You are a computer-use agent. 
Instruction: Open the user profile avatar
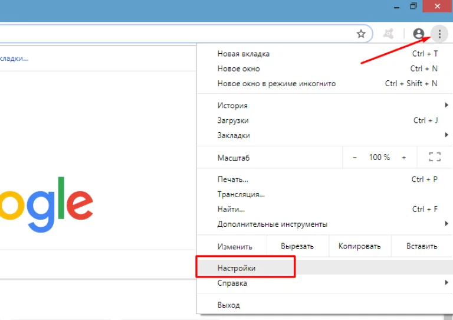[418, 34]
